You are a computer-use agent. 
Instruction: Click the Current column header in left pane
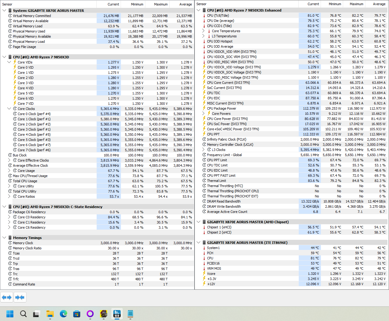pos(108,4)
